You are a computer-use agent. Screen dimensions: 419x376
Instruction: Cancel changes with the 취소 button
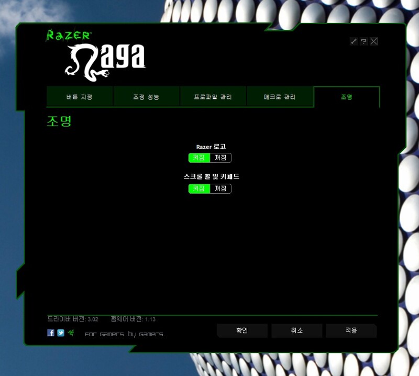[x=297, y=330]
